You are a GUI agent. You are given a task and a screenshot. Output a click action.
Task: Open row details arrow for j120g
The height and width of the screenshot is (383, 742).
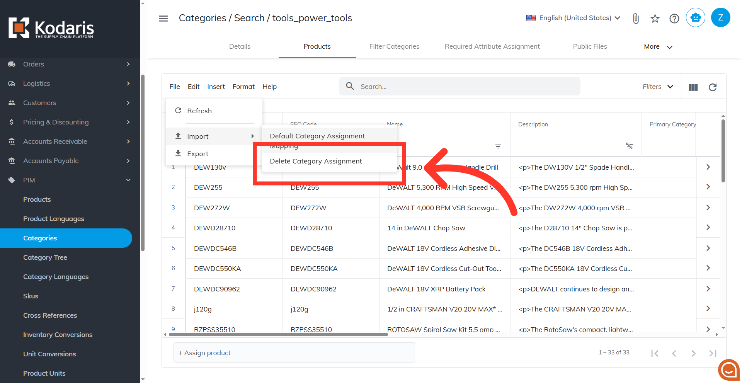(x=708, y=308)
